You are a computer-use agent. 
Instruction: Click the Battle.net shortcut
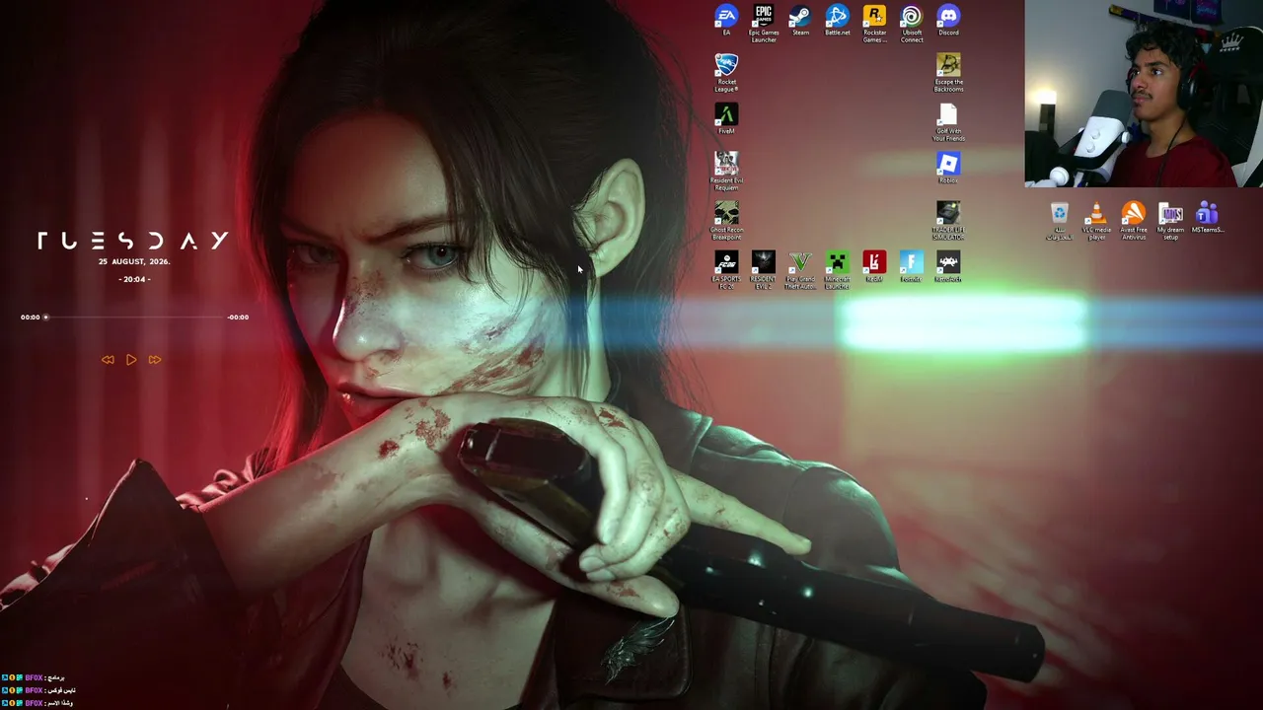click(x=838, y=21)
